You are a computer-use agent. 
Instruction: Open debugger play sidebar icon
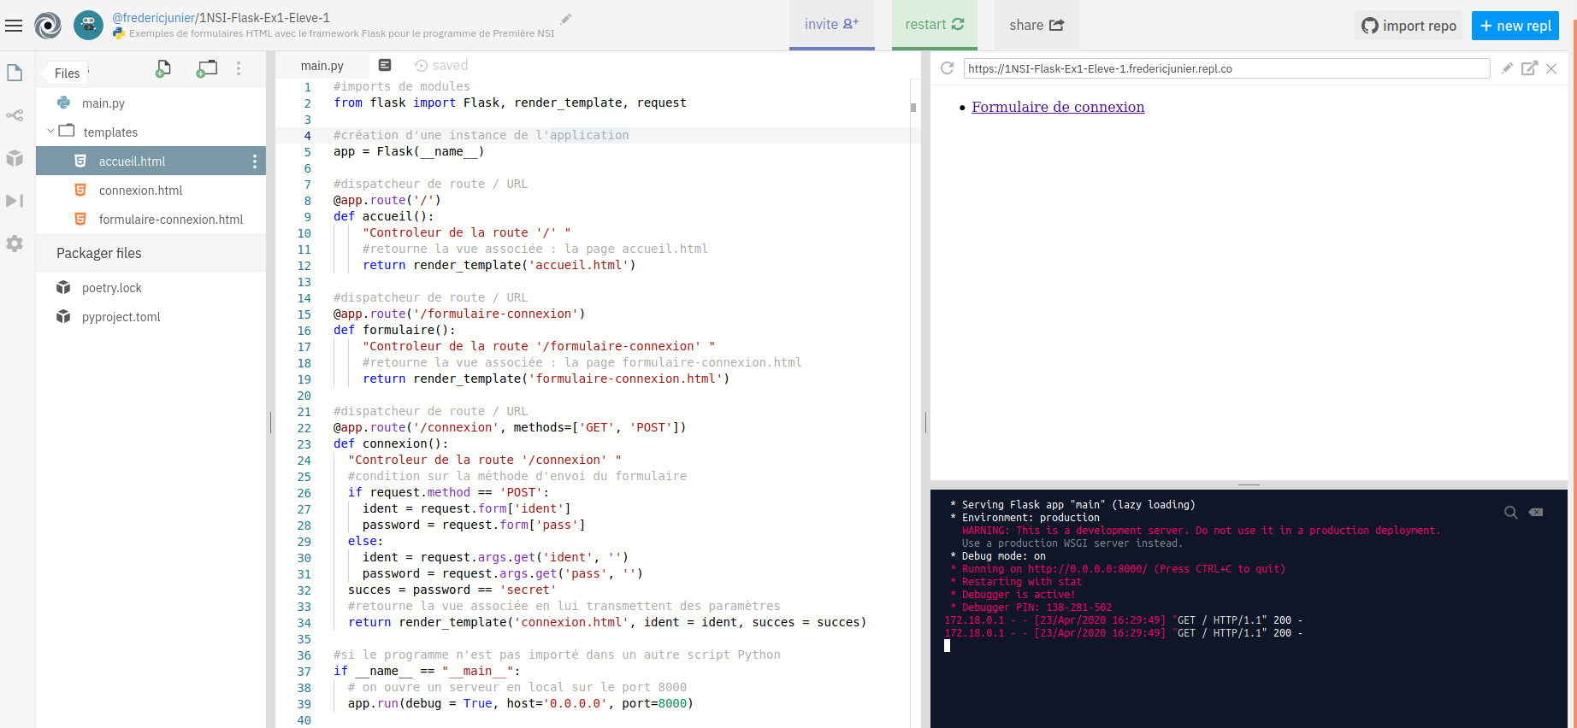15,201
